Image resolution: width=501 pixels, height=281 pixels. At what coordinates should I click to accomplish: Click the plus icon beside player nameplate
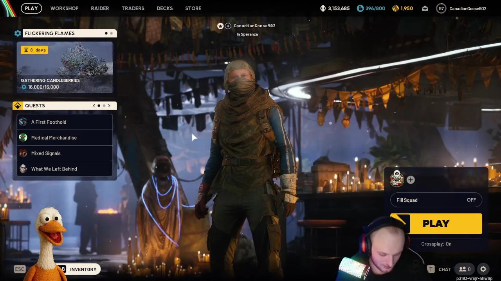tap(228, 26)
